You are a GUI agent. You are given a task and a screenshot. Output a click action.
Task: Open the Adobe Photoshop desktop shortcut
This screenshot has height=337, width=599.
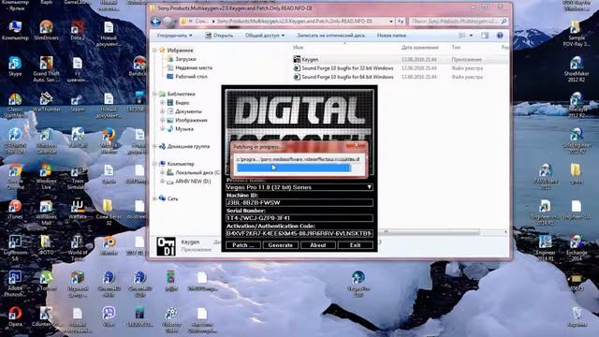coord(15,284)
